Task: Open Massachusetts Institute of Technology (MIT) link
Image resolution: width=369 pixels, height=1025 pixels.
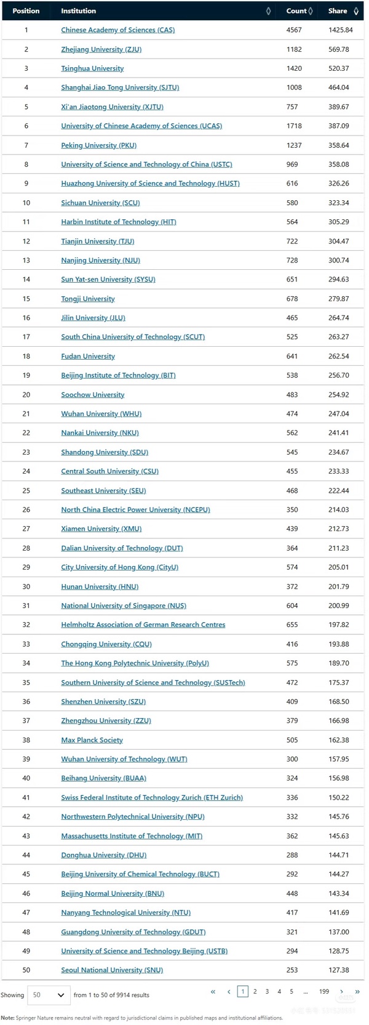Action: pyautogui.click(x=132, y=836)
